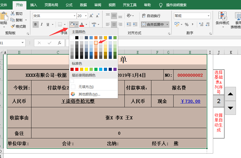Select the Format Painter (格式刷) brush
241x158 pixels.
(x=13, y=26)
